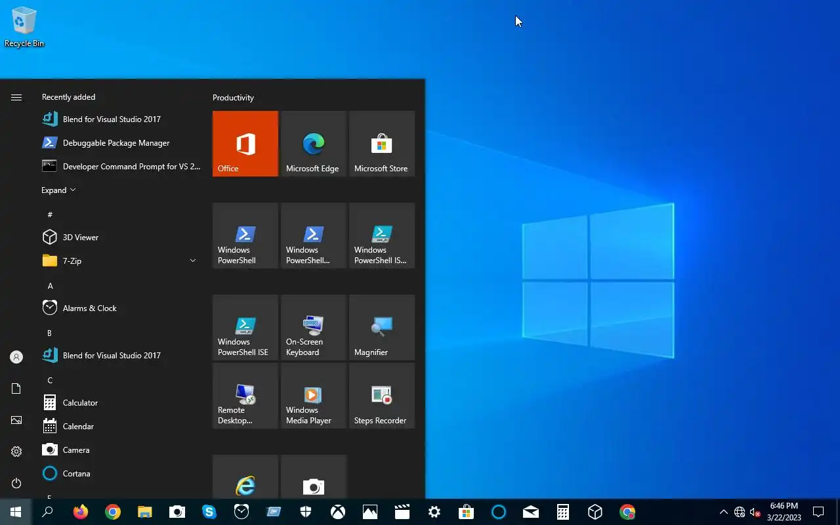840x525 pixels.
Task: Click the C letter heading
Action: pyautogui.click(x=50, y=380)
